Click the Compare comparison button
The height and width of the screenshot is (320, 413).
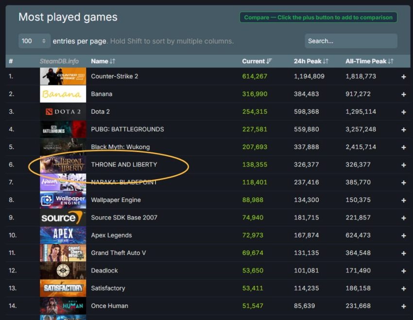coord(318,17)
